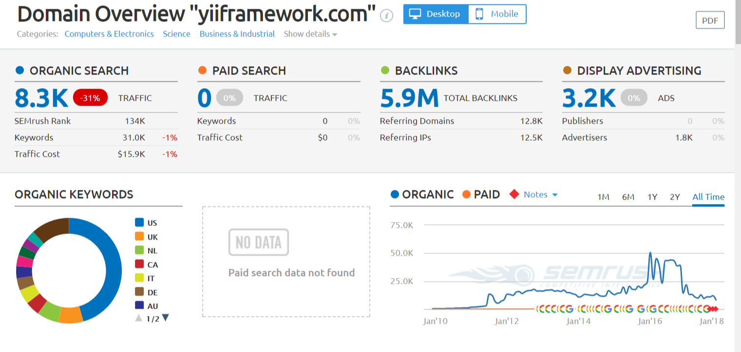Screen dimensions: 741x352
Task: Click the large blue US segment of the donut chart
Action: (113, 268)
